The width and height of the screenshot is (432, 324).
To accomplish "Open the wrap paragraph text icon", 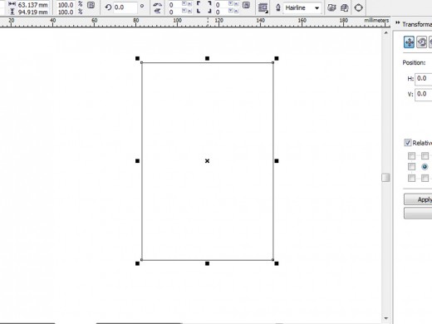I will [263, 8].
